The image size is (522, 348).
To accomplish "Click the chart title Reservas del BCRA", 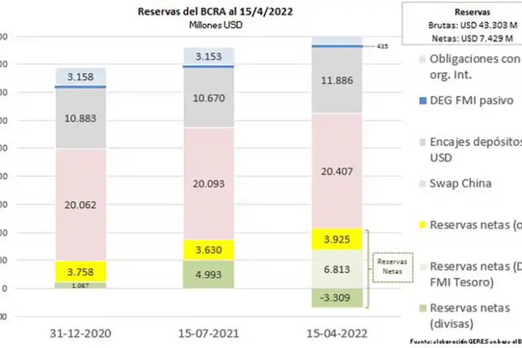I will 215,12.
